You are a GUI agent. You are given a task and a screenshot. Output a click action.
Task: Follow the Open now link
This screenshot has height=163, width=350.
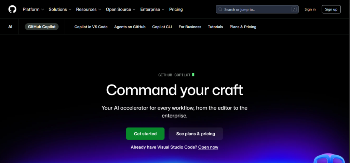(x=208, y=147)
